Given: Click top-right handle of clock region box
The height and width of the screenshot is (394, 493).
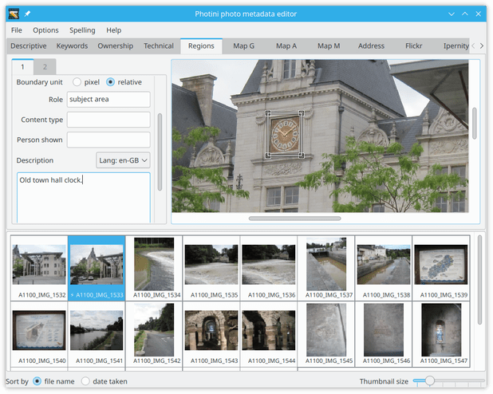Looking at the screenshot, I should 302,113.
